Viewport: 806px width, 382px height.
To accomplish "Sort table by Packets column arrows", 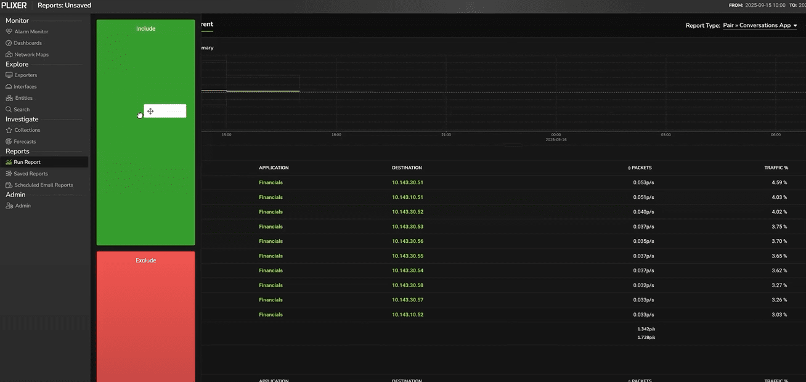I will tap(629, 168).
